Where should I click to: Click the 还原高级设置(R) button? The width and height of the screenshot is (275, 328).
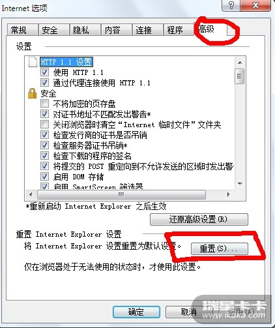click(x=199, y=219)
